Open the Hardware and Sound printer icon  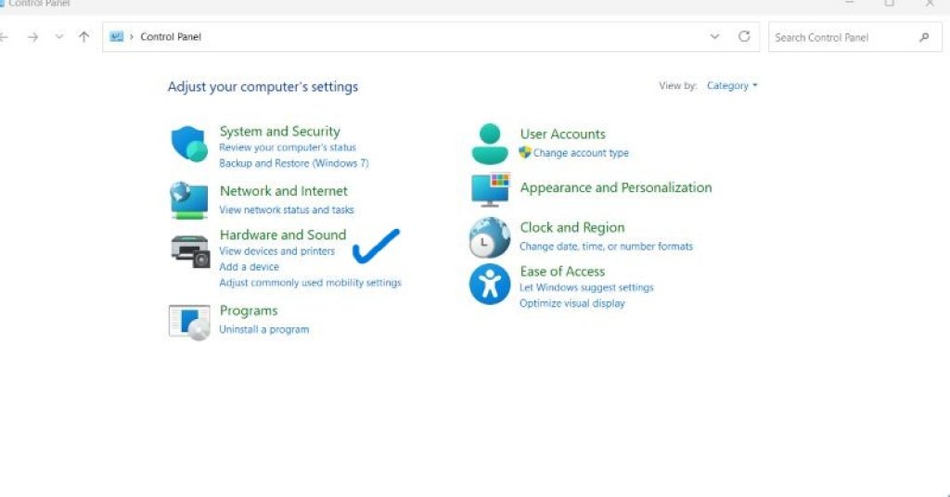[190, 251]
